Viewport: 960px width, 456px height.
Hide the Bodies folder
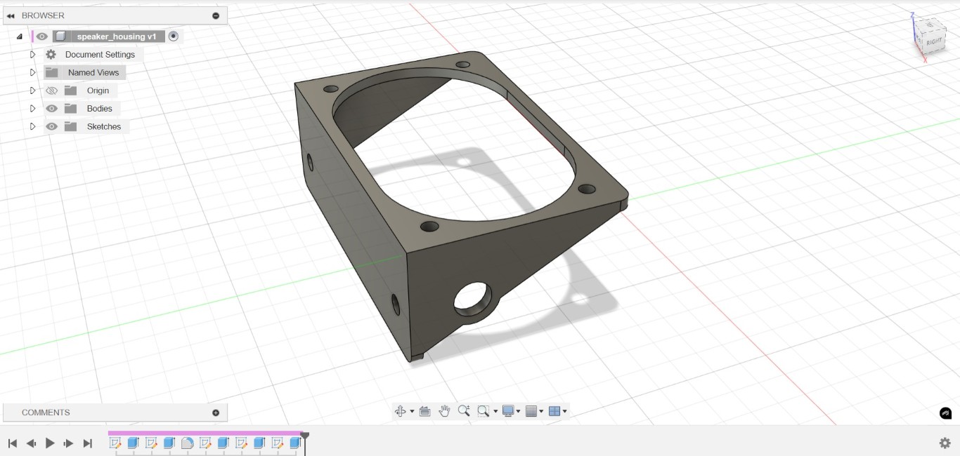[x=51, y=109]
